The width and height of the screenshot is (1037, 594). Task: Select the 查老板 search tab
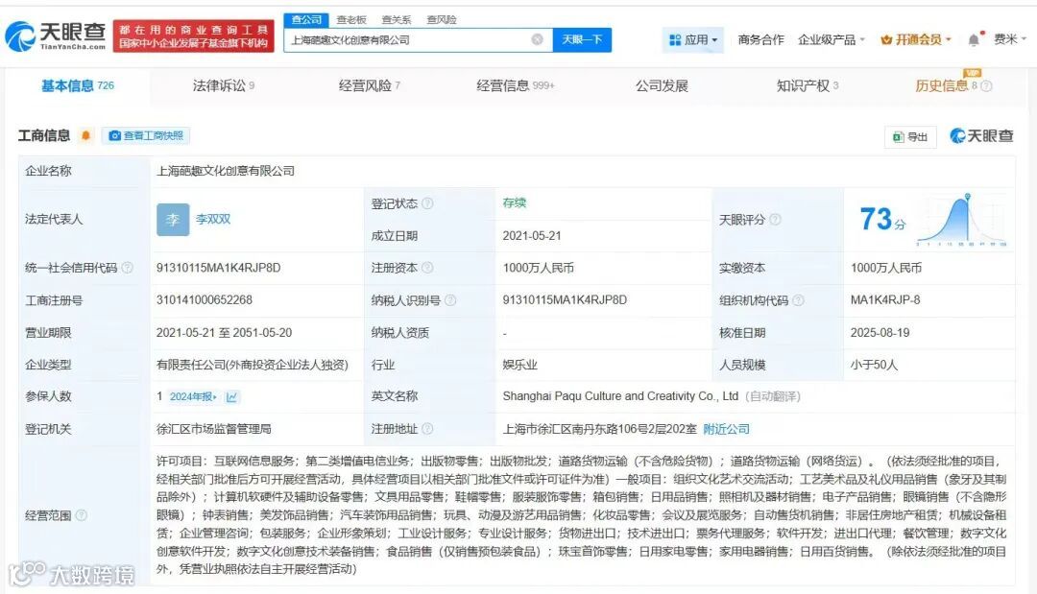pos(351,20)
